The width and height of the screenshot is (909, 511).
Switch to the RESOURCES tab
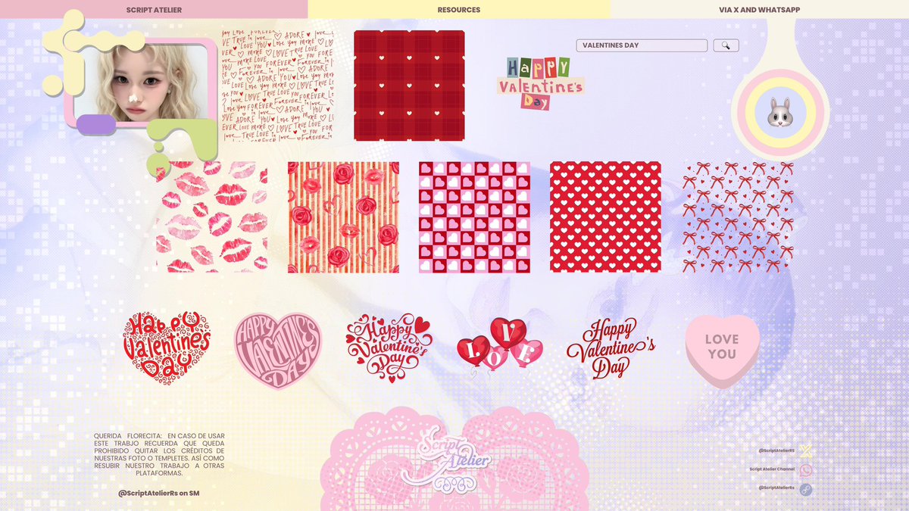click(458, 10)
